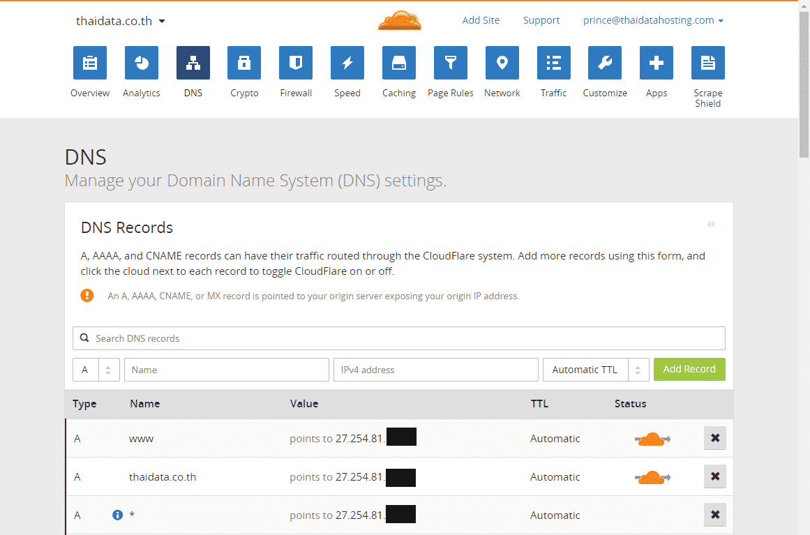Open the Apps plus icon
The image size is (810, 535).
657,63
